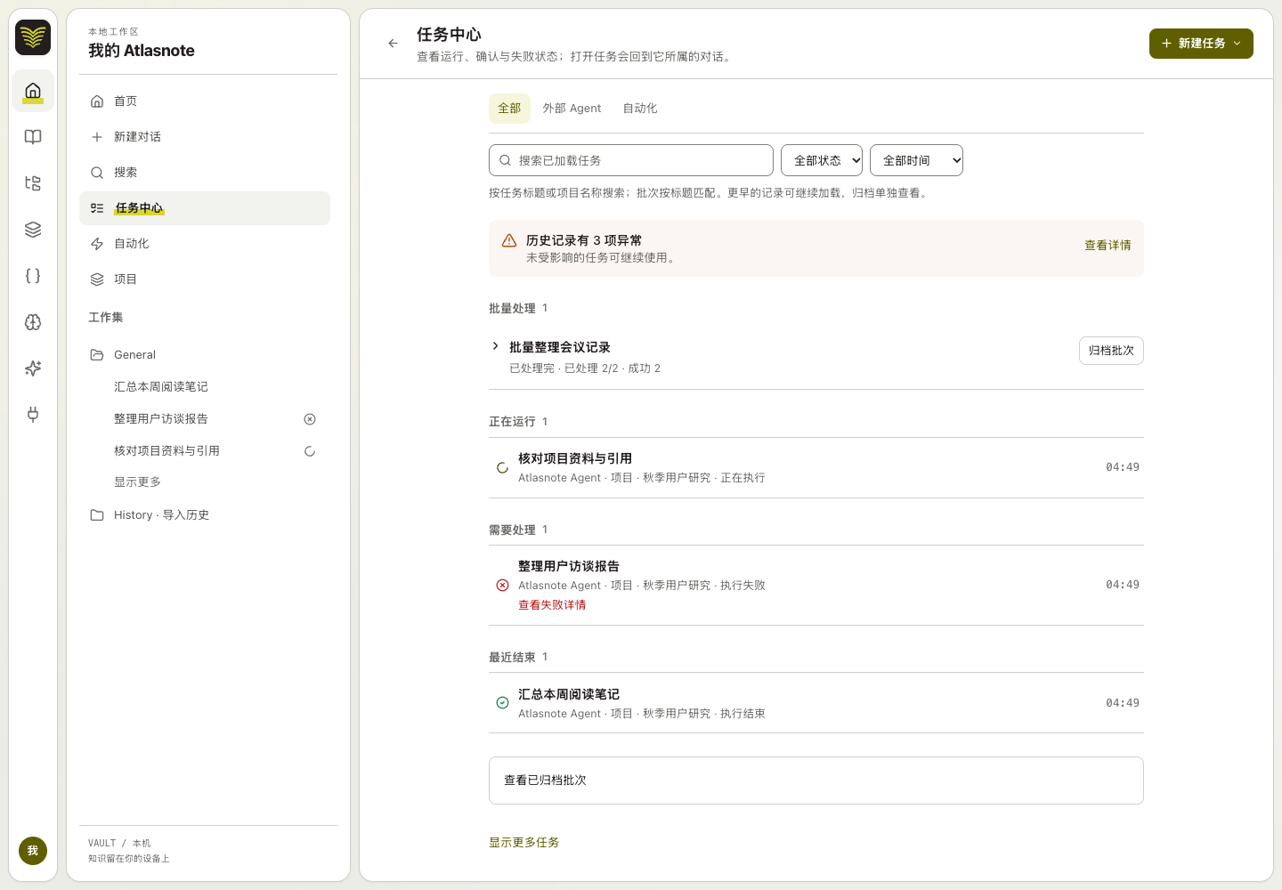Open the 新建任务 dropdown button
This screenshot has width=1282, height=890.
[x=1201, y=44]
